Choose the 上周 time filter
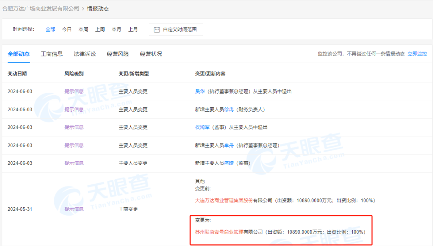This screenshot has height=246, width=433. coord(100,29)
